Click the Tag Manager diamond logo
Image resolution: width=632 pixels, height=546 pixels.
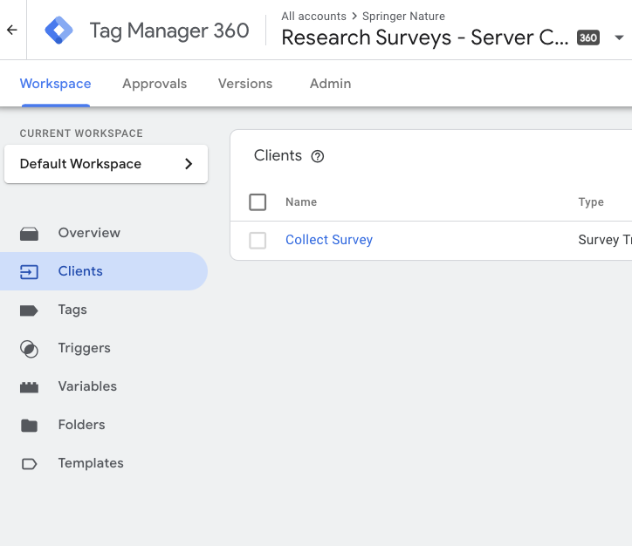point(58,30)
